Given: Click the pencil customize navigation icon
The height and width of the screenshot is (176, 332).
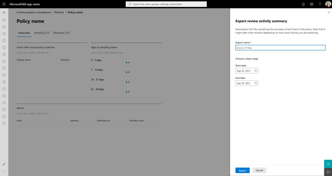Looking at the screenshot, I should pyautogui.click(x=4, y=164).
